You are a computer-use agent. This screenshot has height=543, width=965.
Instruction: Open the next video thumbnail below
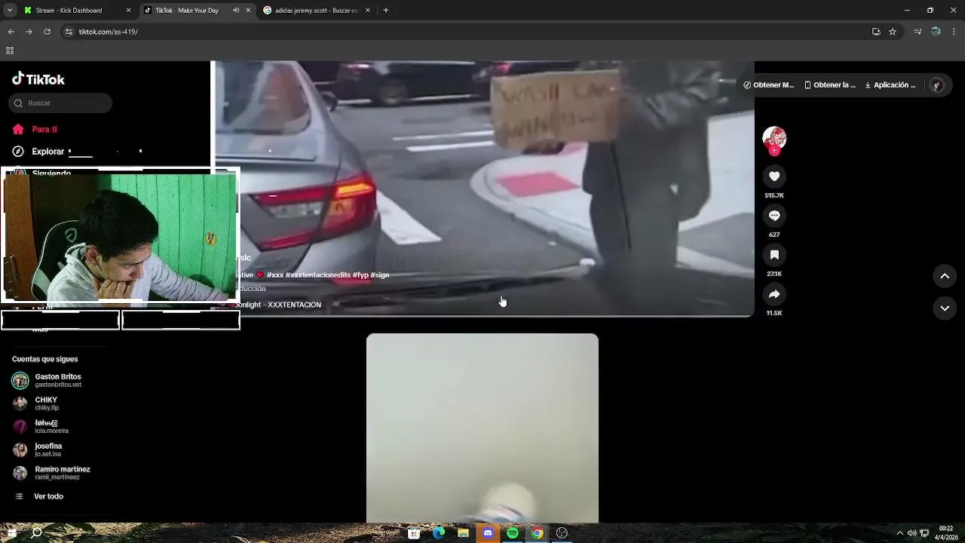point(482,428)
